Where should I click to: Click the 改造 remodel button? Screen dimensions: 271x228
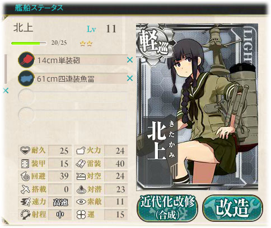(232, 208)
